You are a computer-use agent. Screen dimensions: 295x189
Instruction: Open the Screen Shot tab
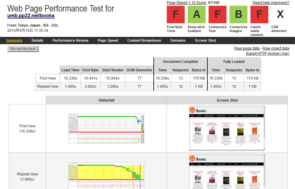[x=205, y=40]
